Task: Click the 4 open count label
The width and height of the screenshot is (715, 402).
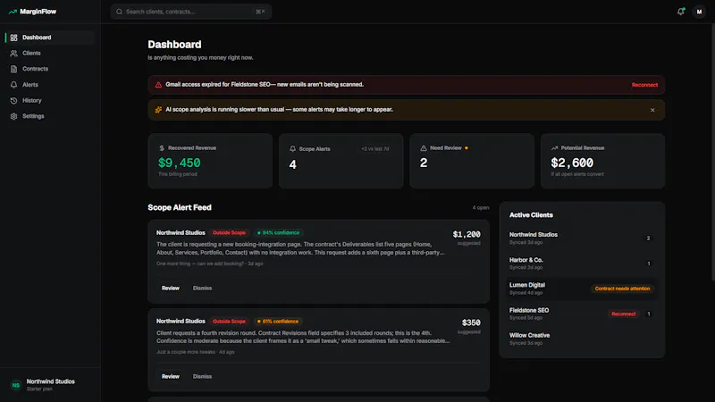Action: (x=481, y=207)
